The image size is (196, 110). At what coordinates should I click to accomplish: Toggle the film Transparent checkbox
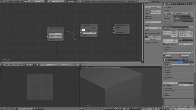[x=164, y=85]
